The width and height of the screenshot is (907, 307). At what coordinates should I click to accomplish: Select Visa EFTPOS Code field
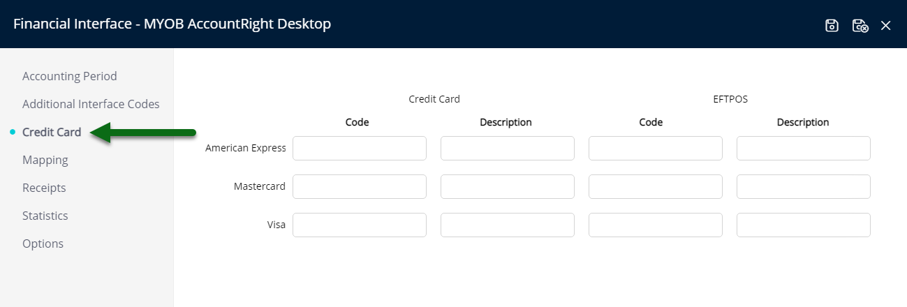[656, 225]
